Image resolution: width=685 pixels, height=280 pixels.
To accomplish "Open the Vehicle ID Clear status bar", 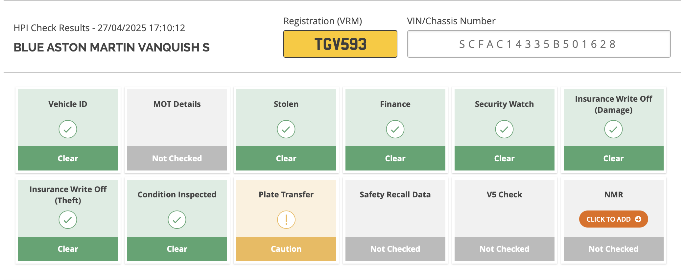I will tap(68, 158).
